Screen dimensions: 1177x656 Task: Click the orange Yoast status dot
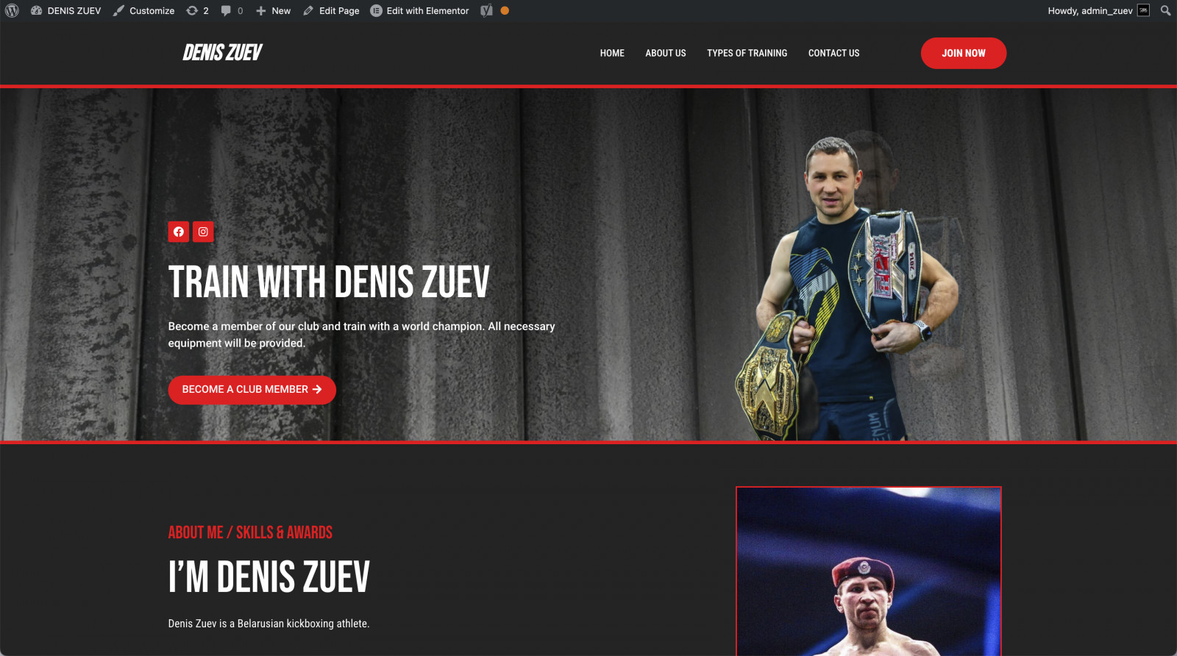coord(505,10)
